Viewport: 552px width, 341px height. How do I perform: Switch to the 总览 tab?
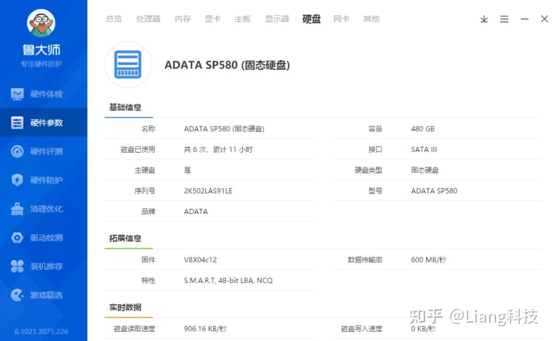[114, 19]
